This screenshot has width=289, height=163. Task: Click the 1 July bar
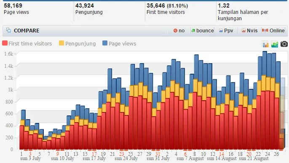coord(22,130)
